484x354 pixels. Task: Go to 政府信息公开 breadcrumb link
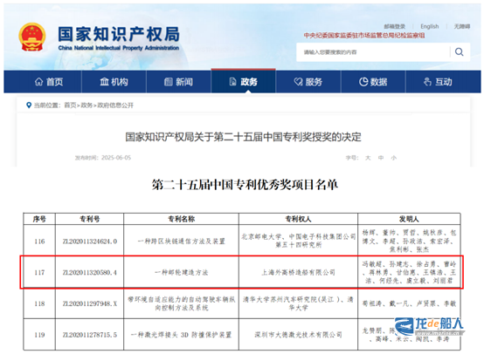[x=115, y=106]
